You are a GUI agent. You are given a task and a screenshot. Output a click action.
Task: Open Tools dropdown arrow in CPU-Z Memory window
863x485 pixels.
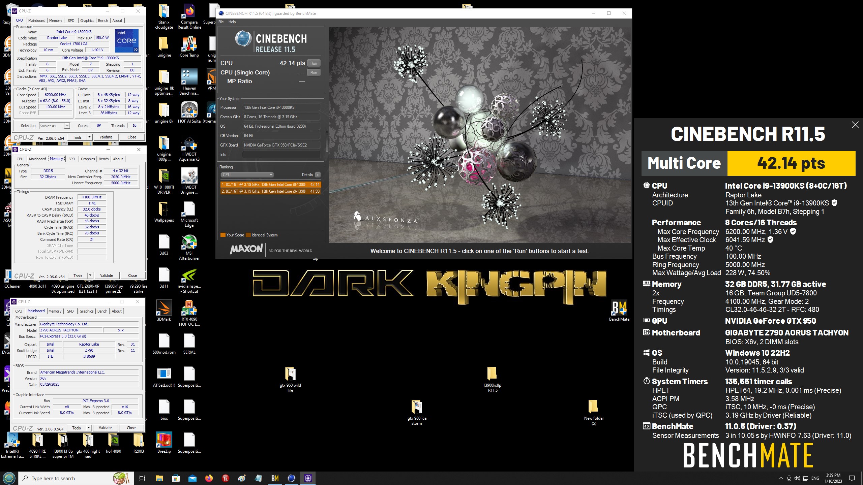90,276
